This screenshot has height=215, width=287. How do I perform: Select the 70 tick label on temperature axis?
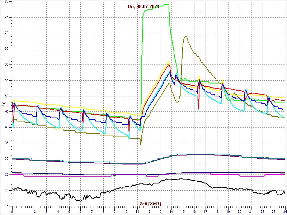click(x=6, y=33)
